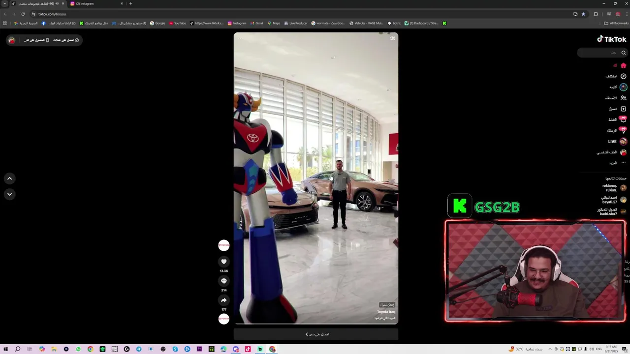Screen dimensions: 630x354
Task: Open the bayati.27 followed account
Action: (x=614, y=200)
